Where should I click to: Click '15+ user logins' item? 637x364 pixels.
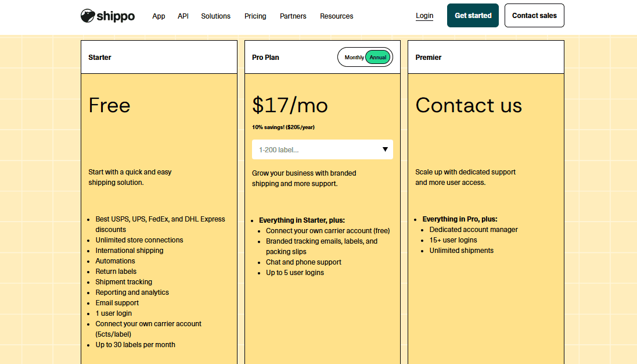pyautogui.click(x=454, y=240)
